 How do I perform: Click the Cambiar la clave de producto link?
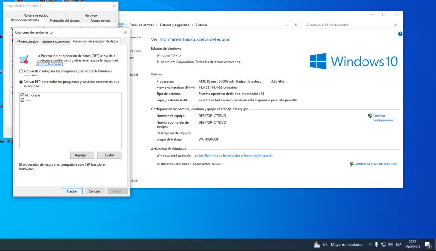pos(375,164)
